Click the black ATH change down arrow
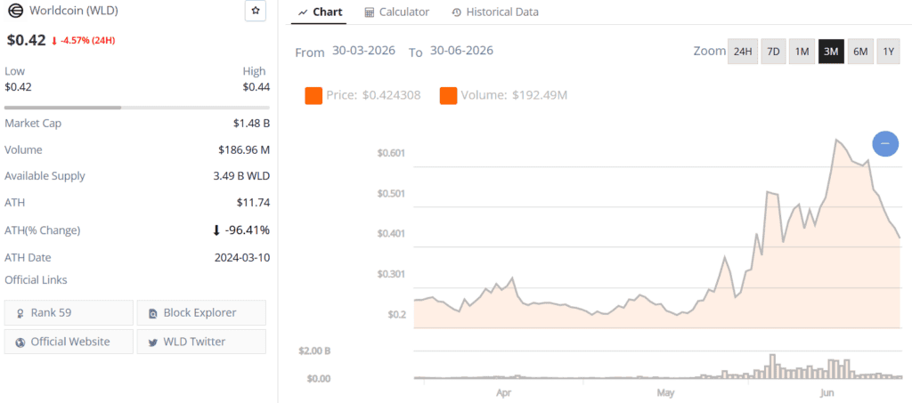The image size is (912, 403). click(x=216, y=230)
